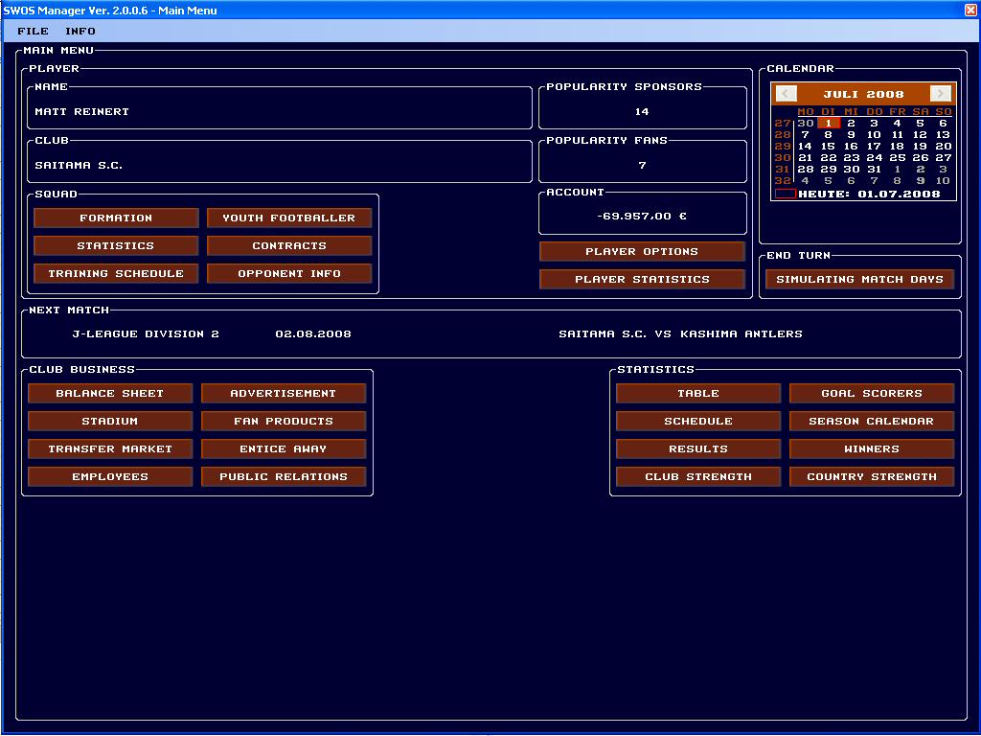
Task: View the league Table
Action: pos(698,394)
